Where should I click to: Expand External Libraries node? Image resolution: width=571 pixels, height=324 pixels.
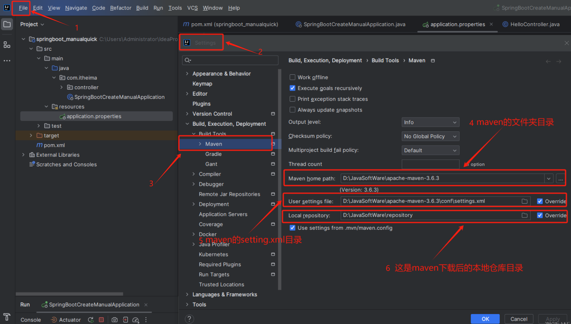pos(23,155)
